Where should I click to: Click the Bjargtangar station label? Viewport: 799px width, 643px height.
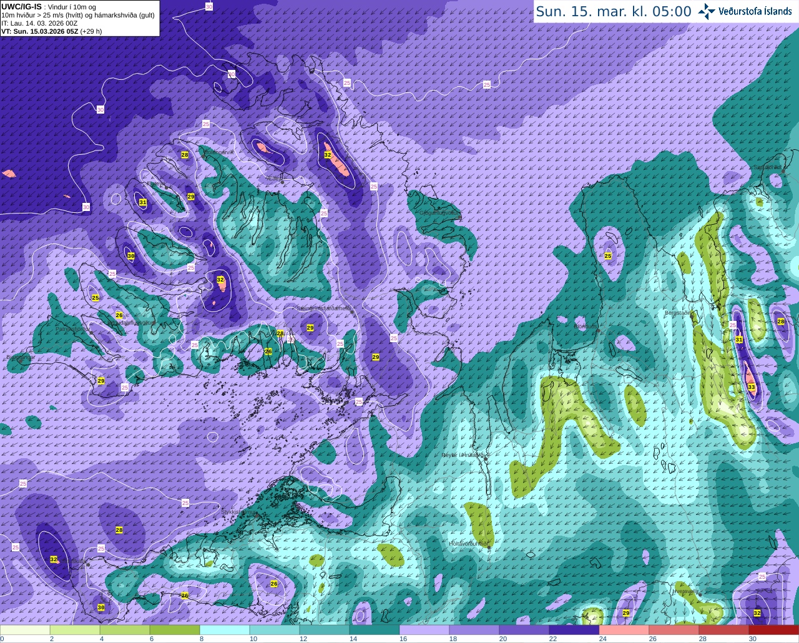(20, 358)
